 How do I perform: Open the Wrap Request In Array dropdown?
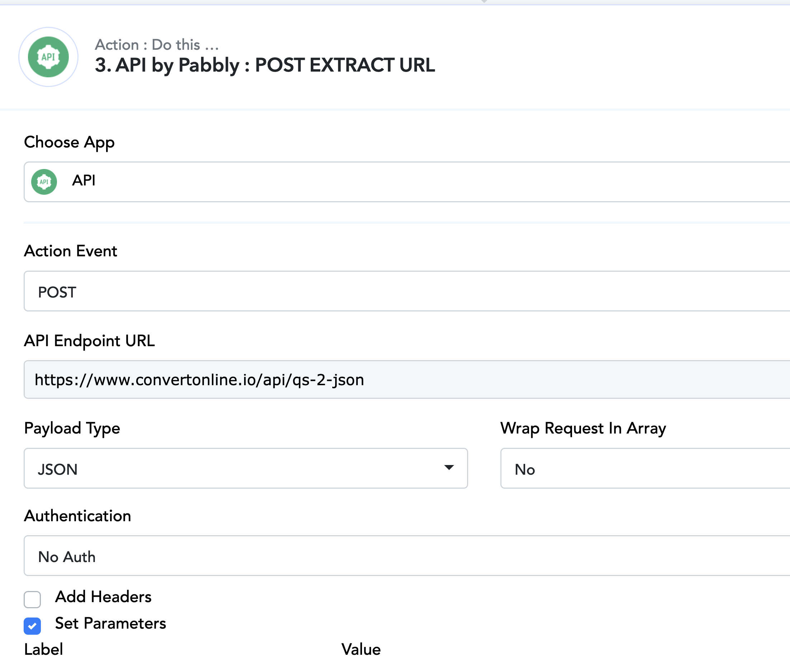pos(645,469)
